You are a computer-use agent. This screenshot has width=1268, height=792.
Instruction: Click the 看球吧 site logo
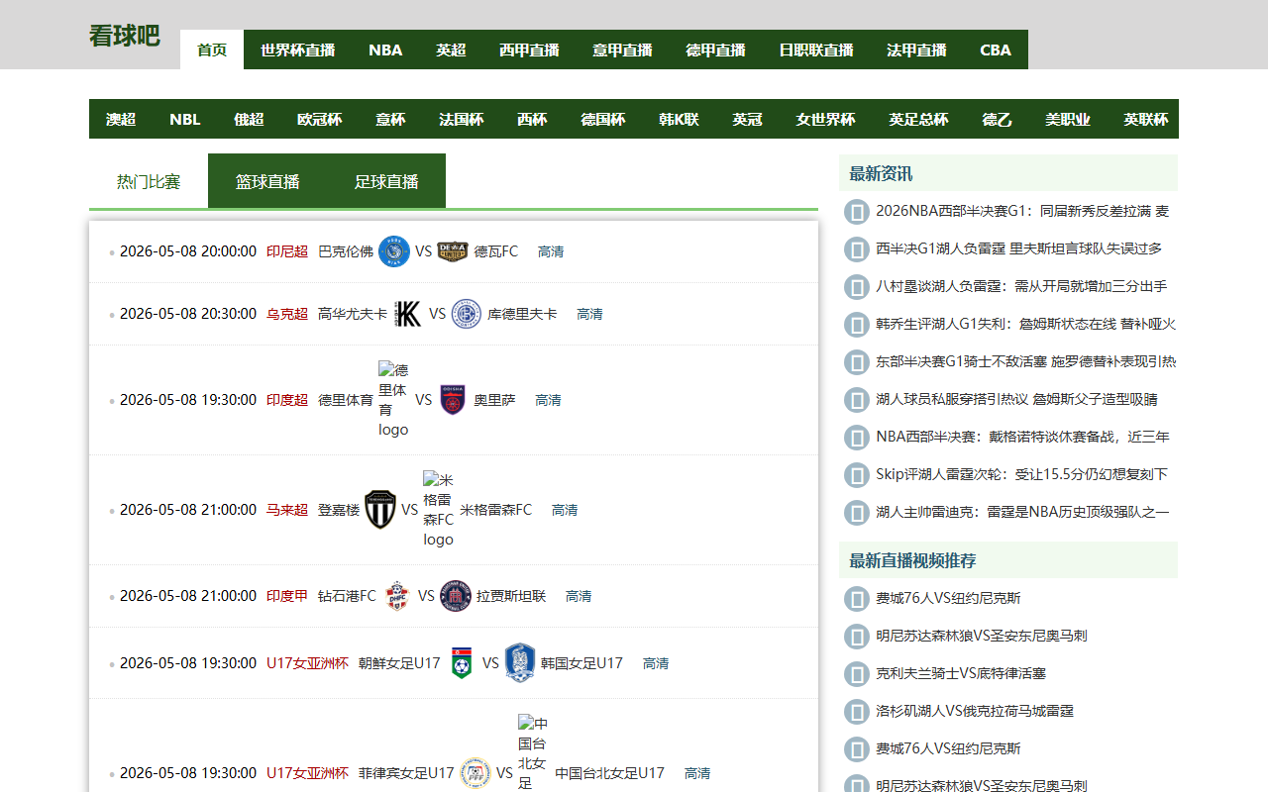coord(124,36)
